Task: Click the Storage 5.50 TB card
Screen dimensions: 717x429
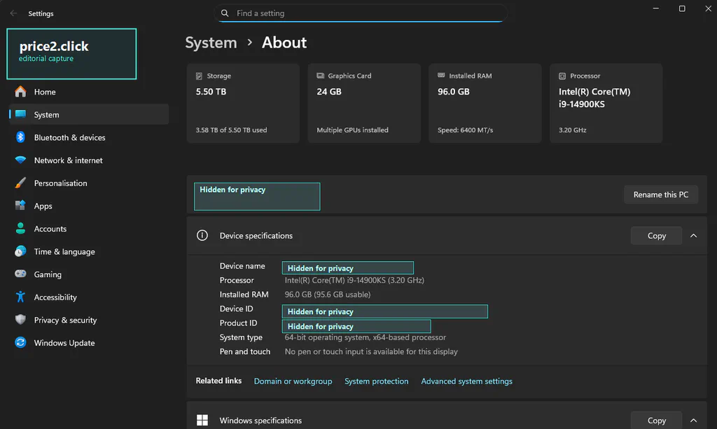Action: coord(243,104)
